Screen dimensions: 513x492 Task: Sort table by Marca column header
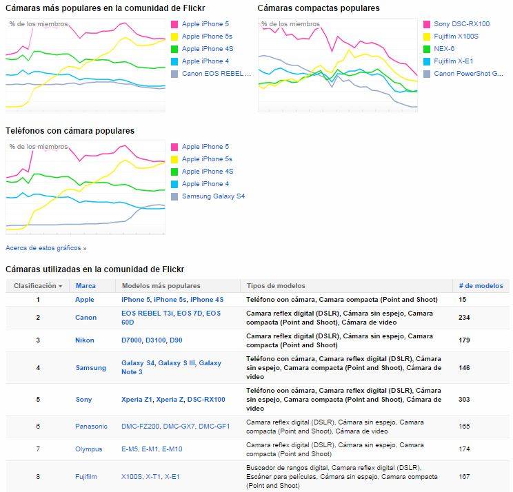coord(85,286)
